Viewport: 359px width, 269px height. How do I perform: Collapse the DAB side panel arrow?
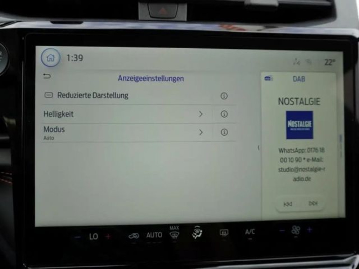coord(258,147)
